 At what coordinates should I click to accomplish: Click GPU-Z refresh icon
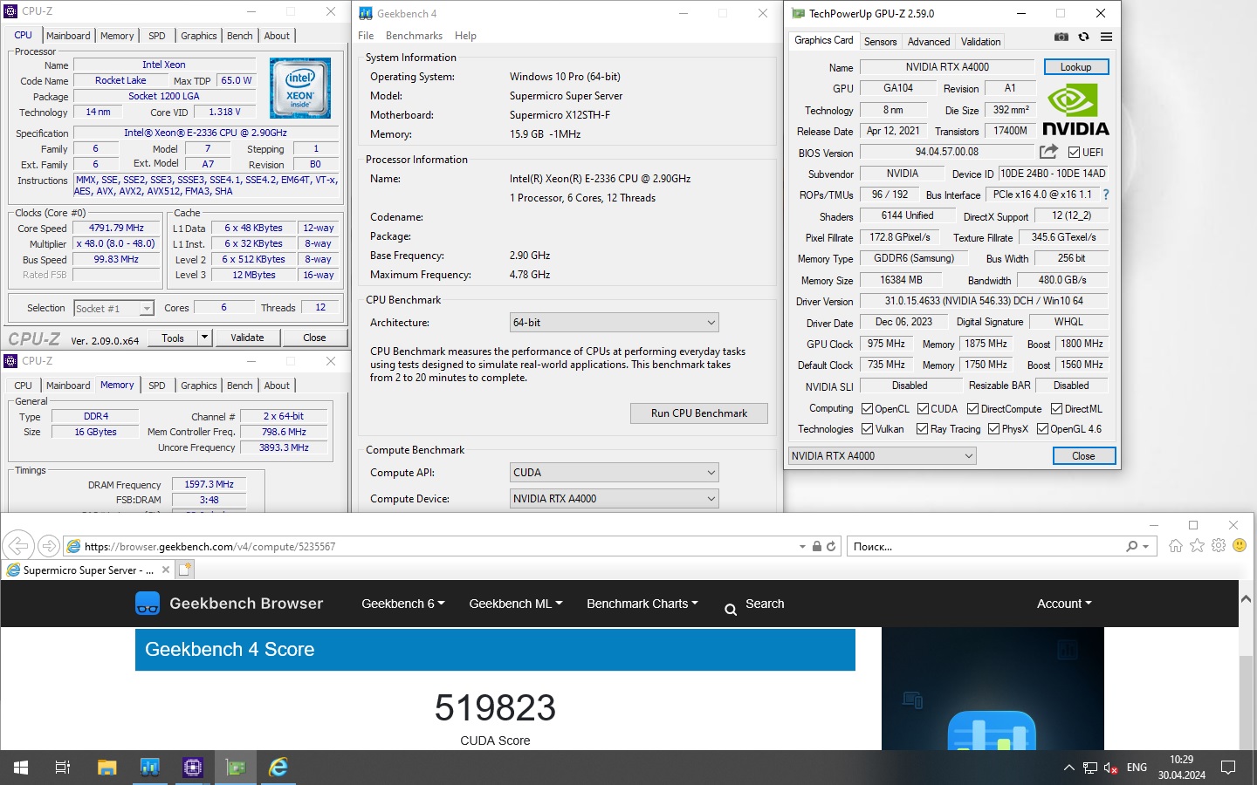(x=1083, y=37)
